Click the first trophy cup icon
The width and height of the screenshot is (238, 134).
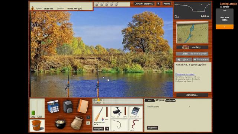click(97, 4)
